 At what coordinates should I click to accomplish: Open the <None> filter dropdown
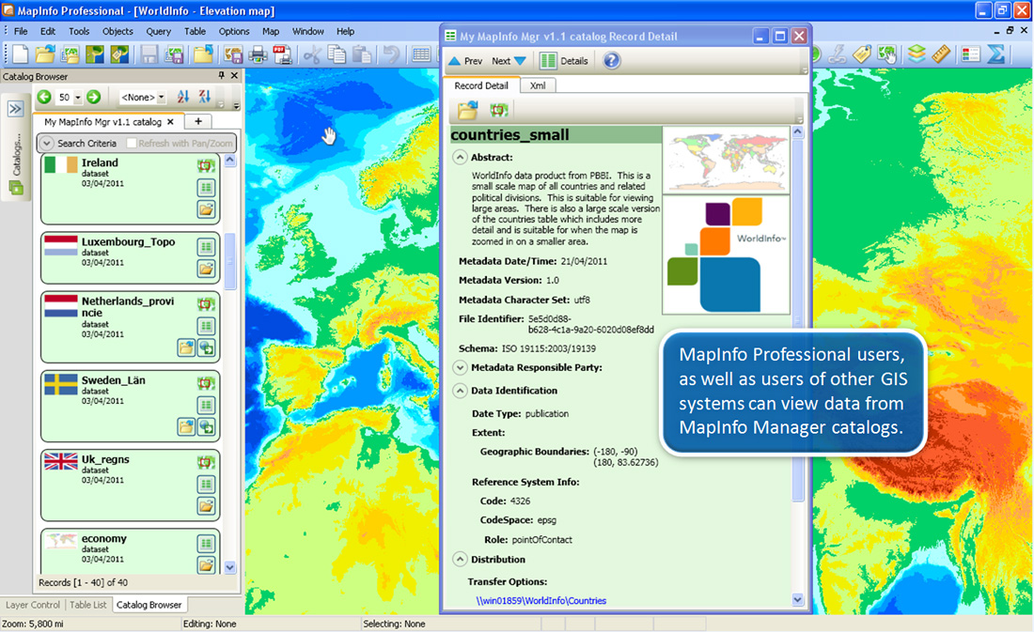pyautogui.click(x=161, y=98)
